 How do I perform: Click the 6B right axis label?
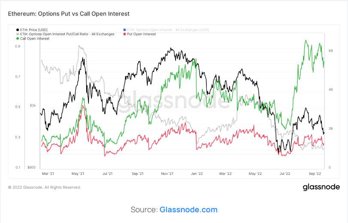pyautogui.click(x=331, y=51)
